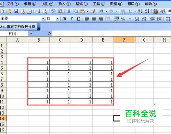
Task: Print the sheet with printer icon
Action: click(38, 11)
